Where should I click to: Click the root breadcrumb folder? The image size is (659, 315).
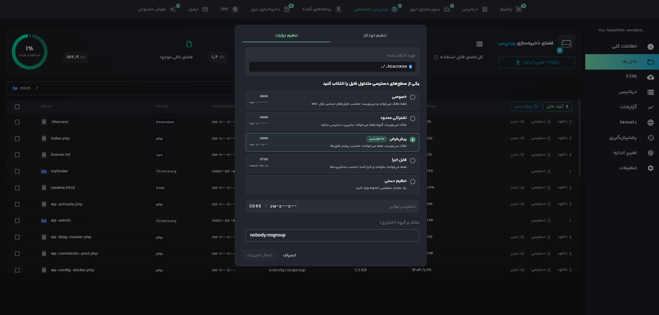point(22,88)
